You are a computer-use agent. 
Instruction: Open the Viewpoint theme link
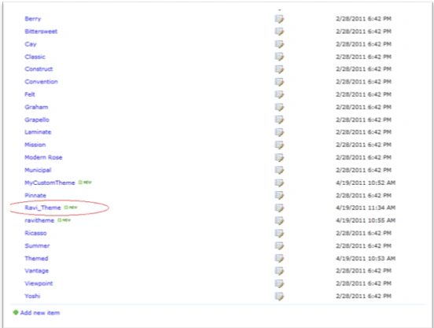[39, 283]
